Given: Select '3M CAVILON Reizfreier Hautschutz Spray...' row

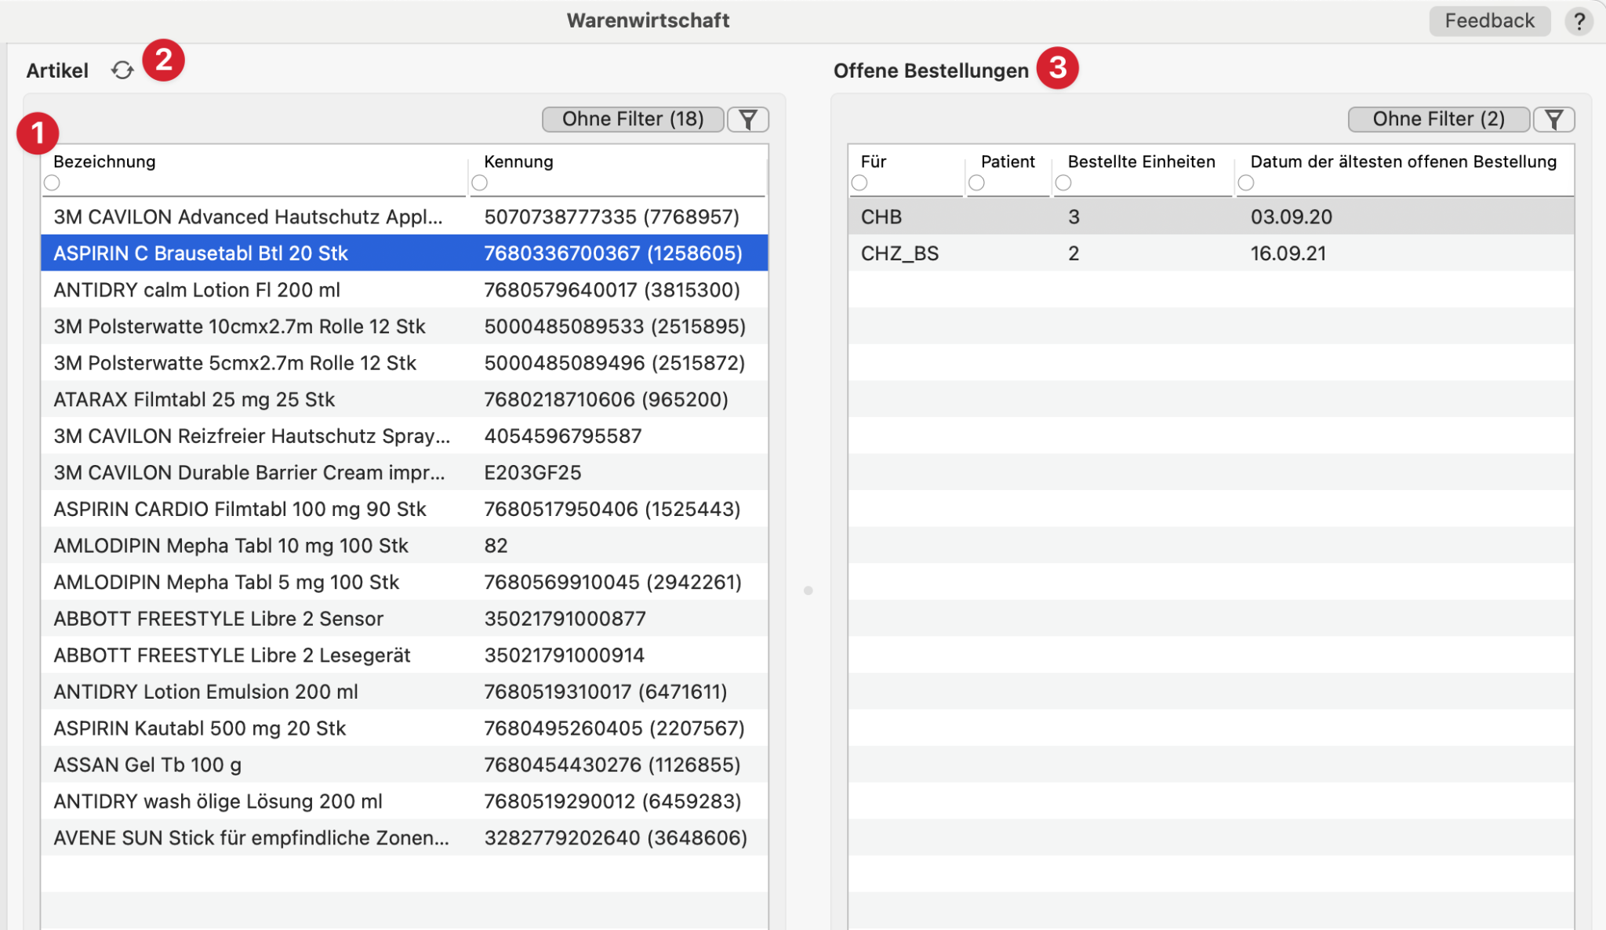Looking at the screenshot, I should [405, 436].
